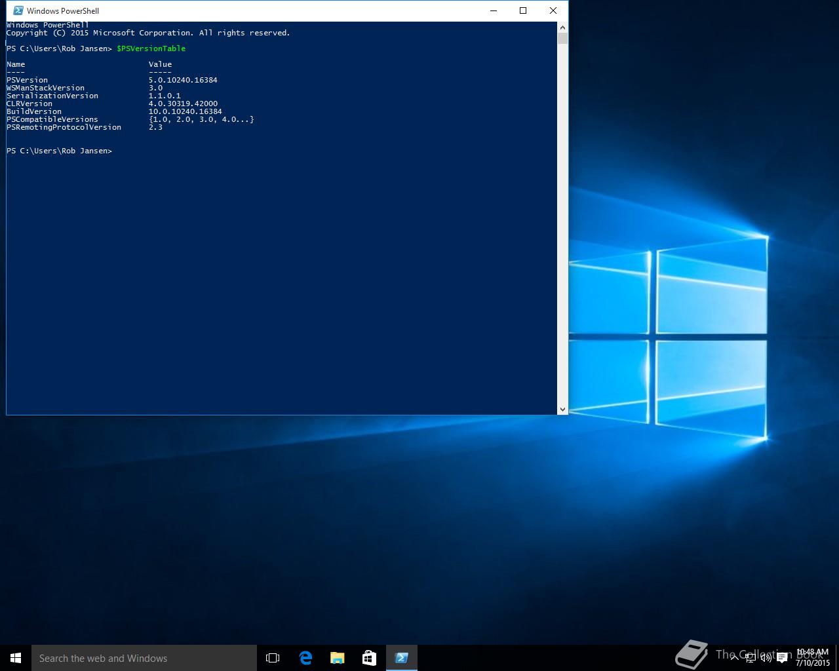Click the CLRVersion value 4.0.30319.42000
The image size is (839, 671).
[183, 104]
